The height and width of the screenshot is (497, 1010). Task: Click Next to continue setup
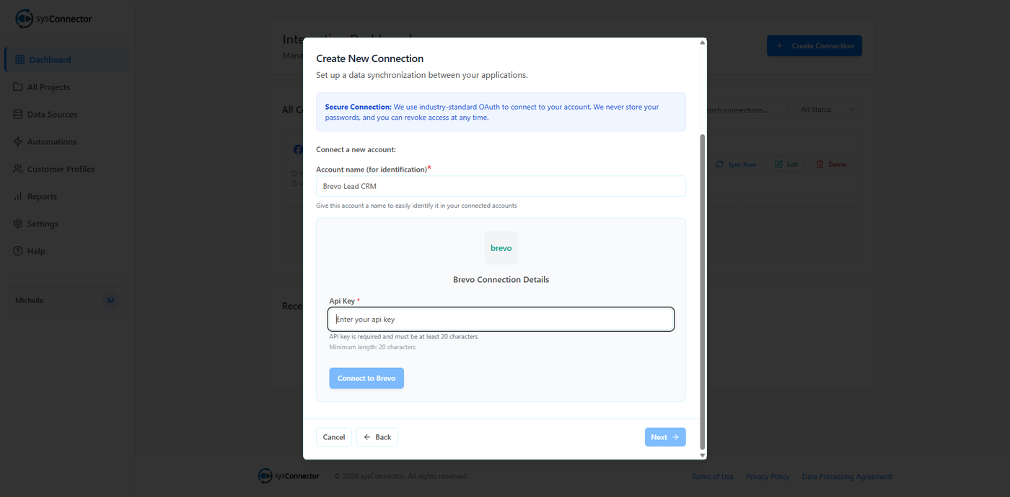tap(664, 437)
